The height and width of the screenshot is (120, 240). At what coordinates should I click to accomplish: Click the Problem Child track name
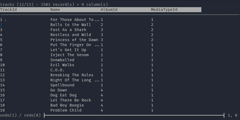tap(66, 110)
